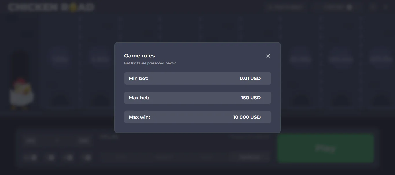This screenshot has height=175, width=395.
Task: Open the difficulty option left of Play
Action: pos(250,157)
